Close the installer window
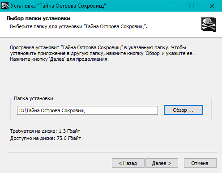 pyautogui.click(x=212, y=6)
